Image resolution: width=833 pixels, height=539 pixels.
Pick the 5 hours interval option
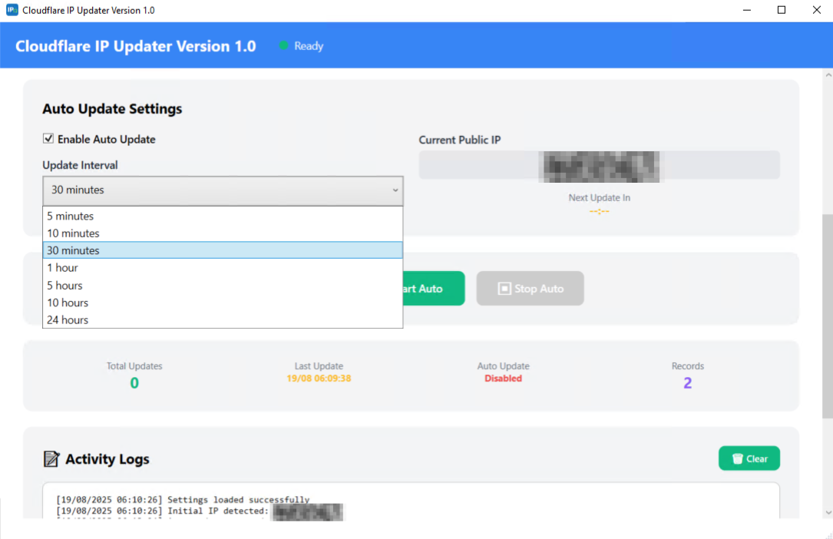(x=223, y=285)
